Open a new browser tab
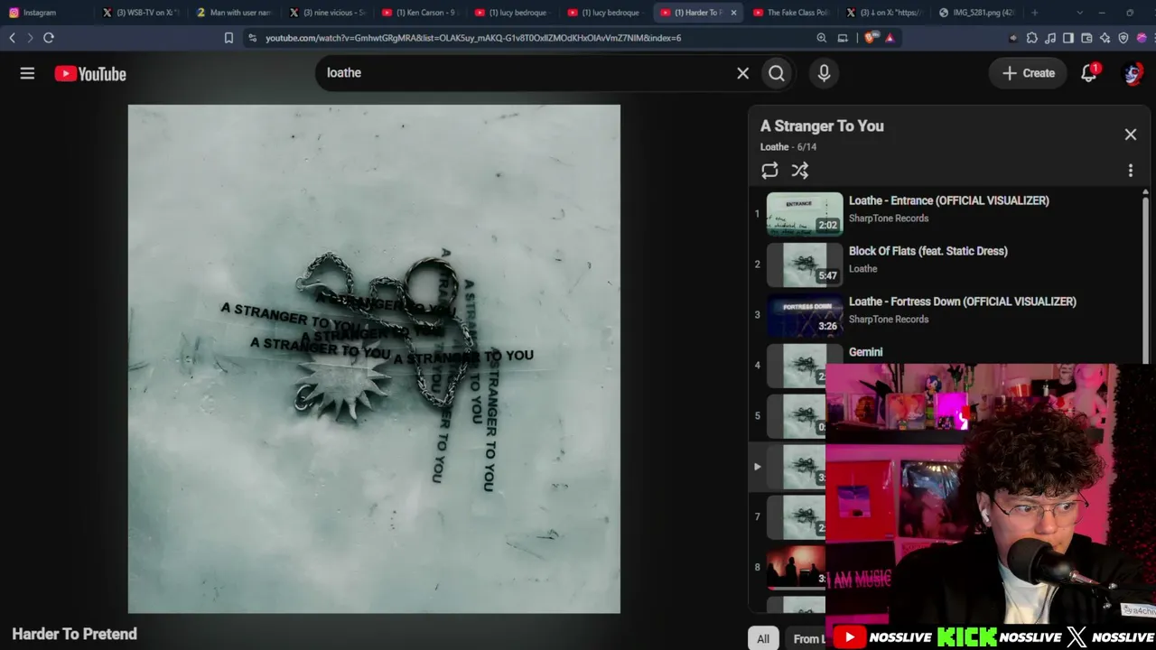The image size is (1156, 650). 1035,13
